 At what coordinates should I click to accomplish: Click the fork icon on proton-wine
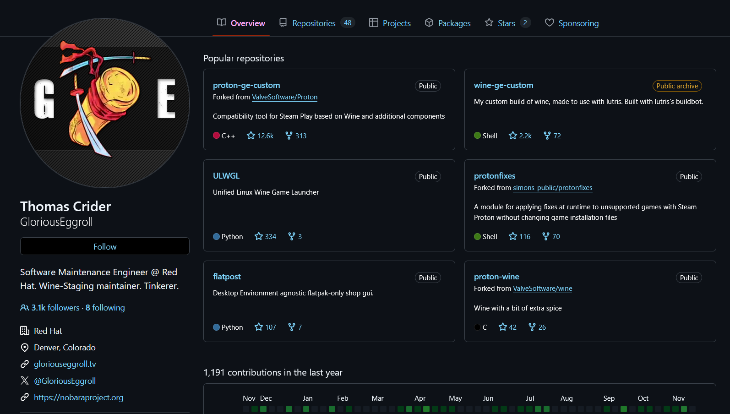[x=532, y=327]
